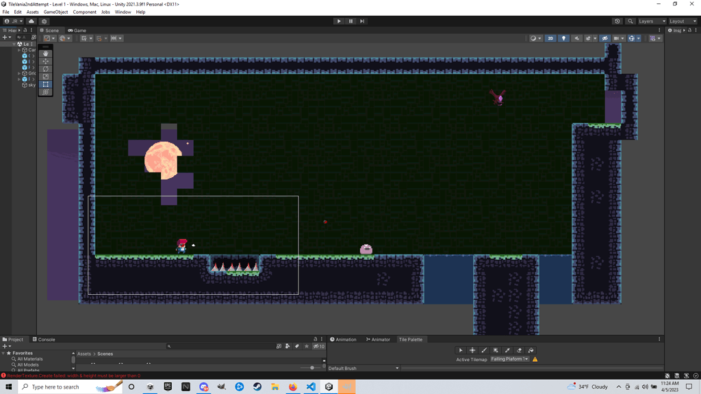The height and width of the screenshot is (394, 701).
Task: Select the Fill tool in Tile Palette
Action: pyautogui.click(x=531, y=350)
